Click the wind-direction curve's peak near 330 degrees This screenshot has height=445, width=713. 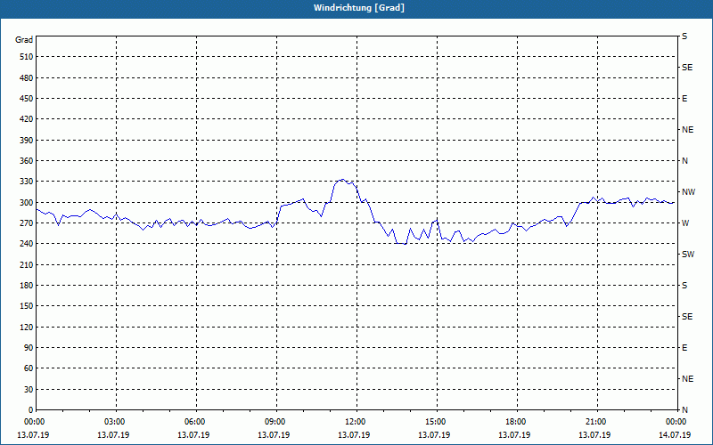tap(342, 180)
